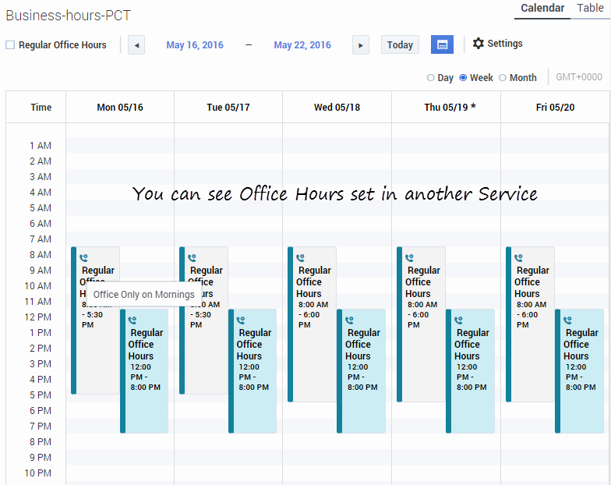The height and width of the screenshot is (485, 611).
Task: Switch to the Table tab
Action: coord(590,9)
